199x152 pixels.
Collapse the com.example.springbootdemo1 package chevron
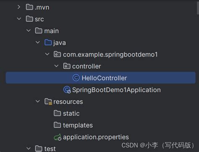(47, 54)
